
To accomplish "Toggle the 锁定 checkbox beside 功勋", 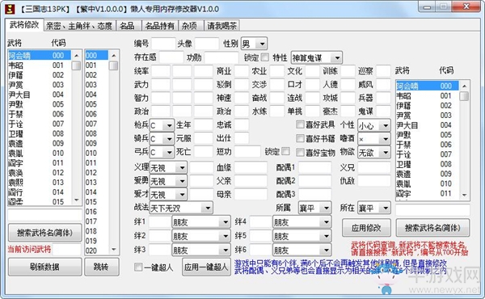I will (x=265, y=57).
